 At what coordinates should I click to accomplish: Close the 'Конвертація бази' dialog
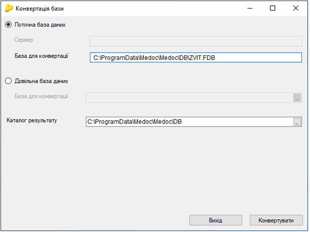coord(296,8)
